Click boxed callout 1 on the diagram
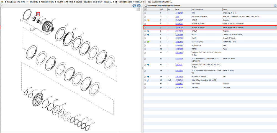Viewport: 277px width, 133px height. [x=32, y=29]
